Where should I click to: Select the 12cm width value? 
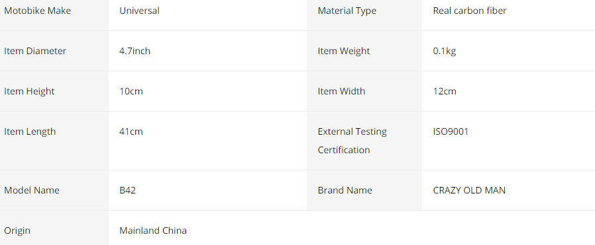point(445,92)
